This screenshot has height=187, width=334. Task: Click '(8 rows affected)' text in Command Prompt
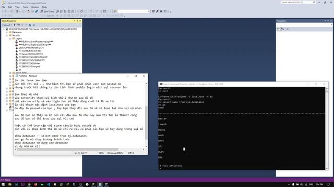point(170,166)
